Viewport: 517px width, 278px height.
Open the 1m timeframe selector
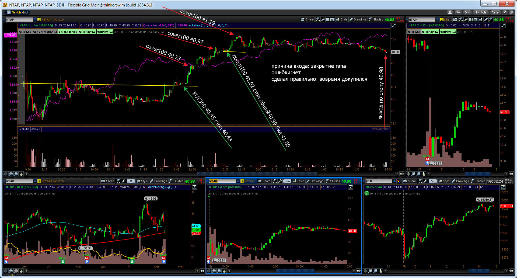click(330, 19)
